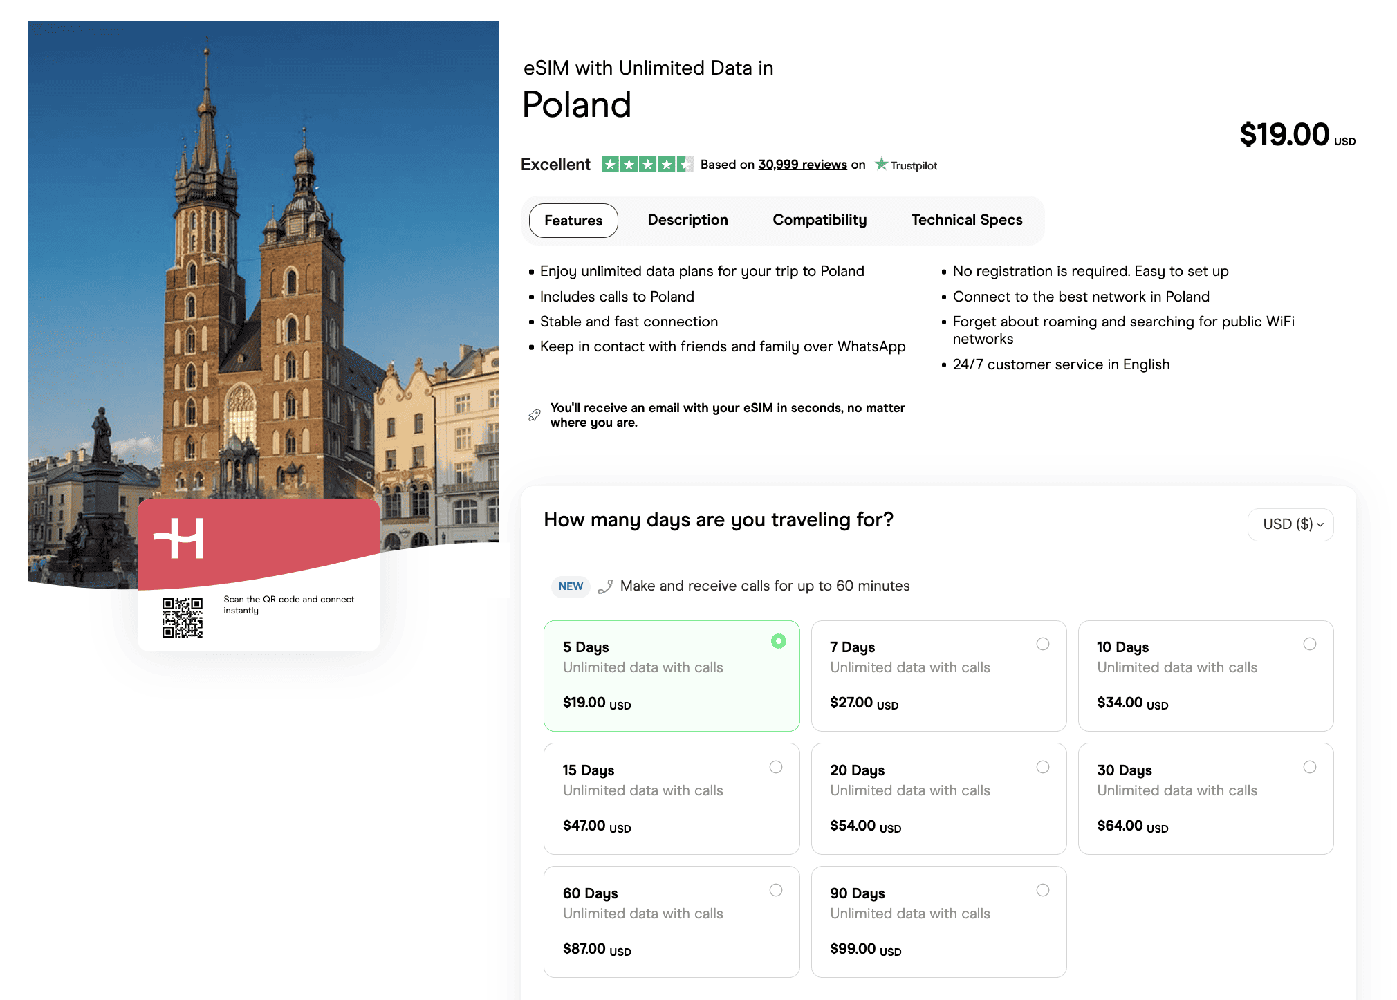Image resolution: width=1397 pixels, height=1000 pixels.
Task: Click the Poland church destination photo
Action: [x=263, y=277]
